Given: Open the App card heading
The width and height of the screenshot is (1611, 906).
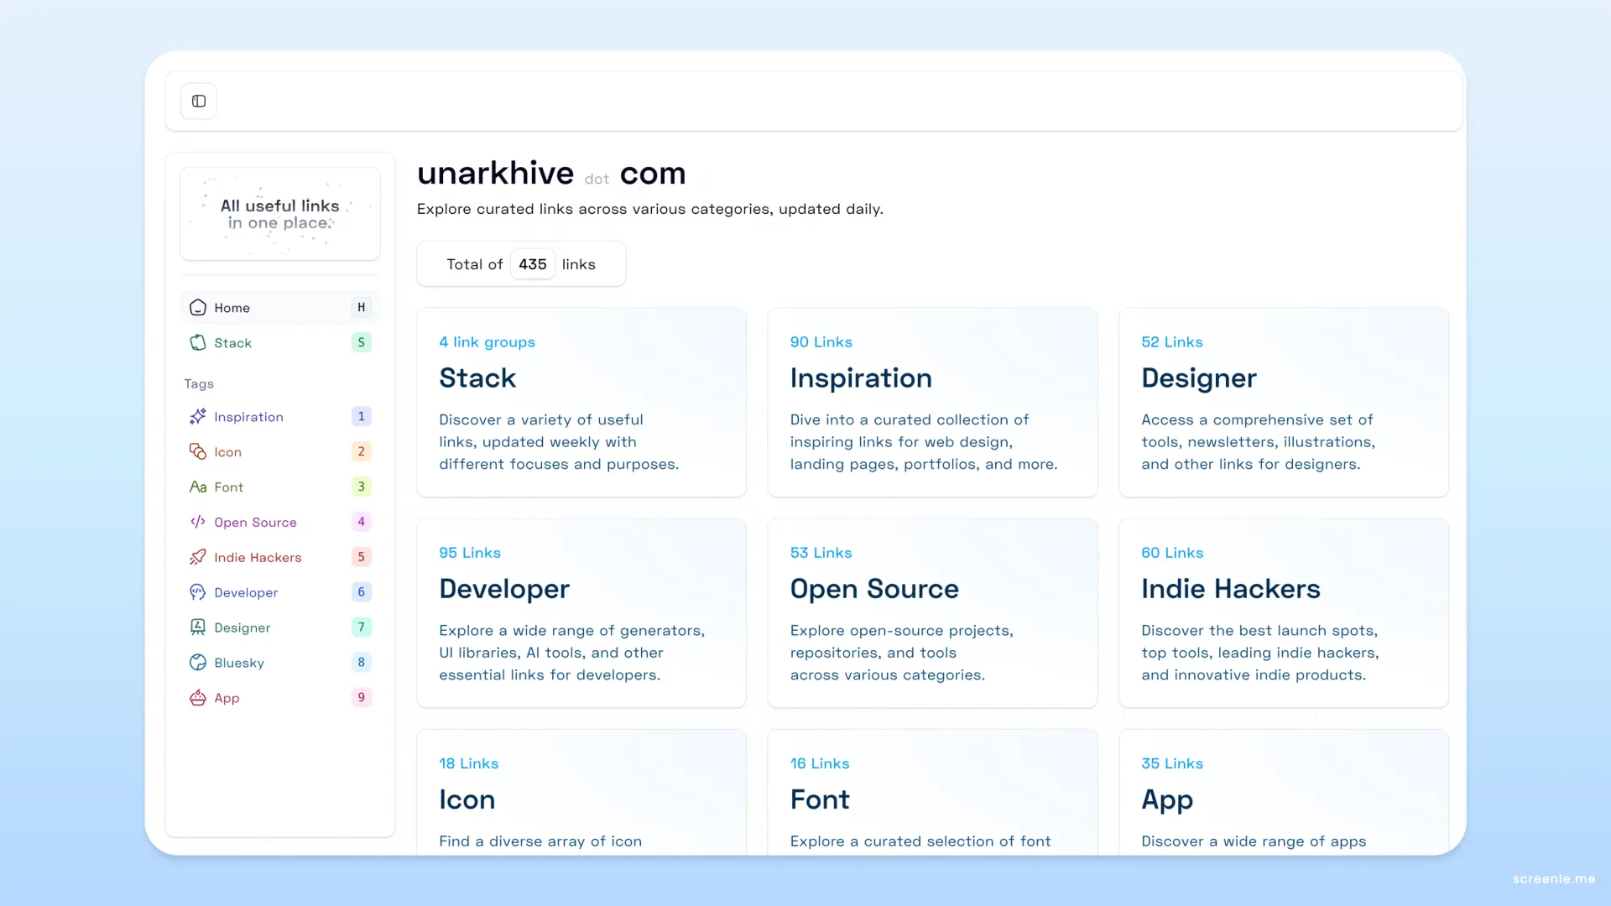Looking at the screenshot, I should pos(1167,800).
